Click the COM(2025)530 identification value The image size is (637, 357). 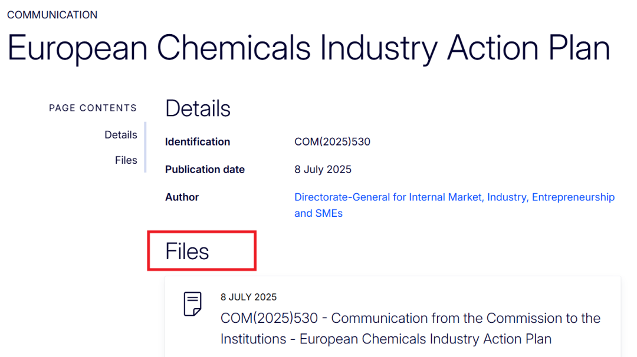pyautogui.click(x=332, y=142)
